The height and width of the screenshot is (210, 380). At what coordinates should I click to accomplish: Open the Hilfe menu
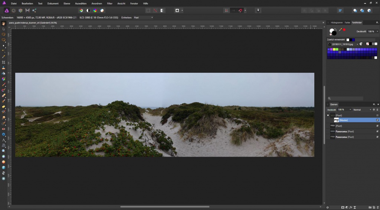(145, 4)
